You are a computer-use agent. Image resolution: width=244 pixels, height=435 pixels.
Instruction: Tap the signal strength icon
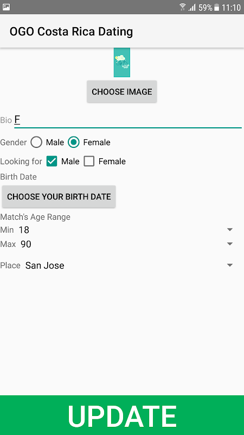point(192,8)
